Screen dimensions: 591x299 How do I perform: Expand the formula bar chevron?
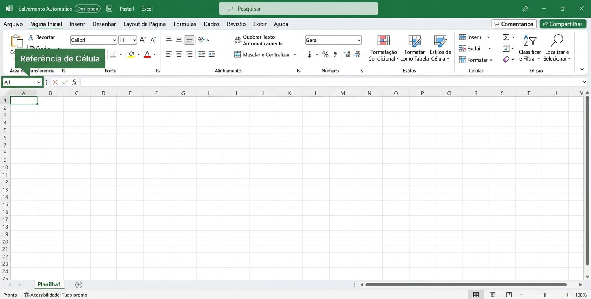point(584,82)
